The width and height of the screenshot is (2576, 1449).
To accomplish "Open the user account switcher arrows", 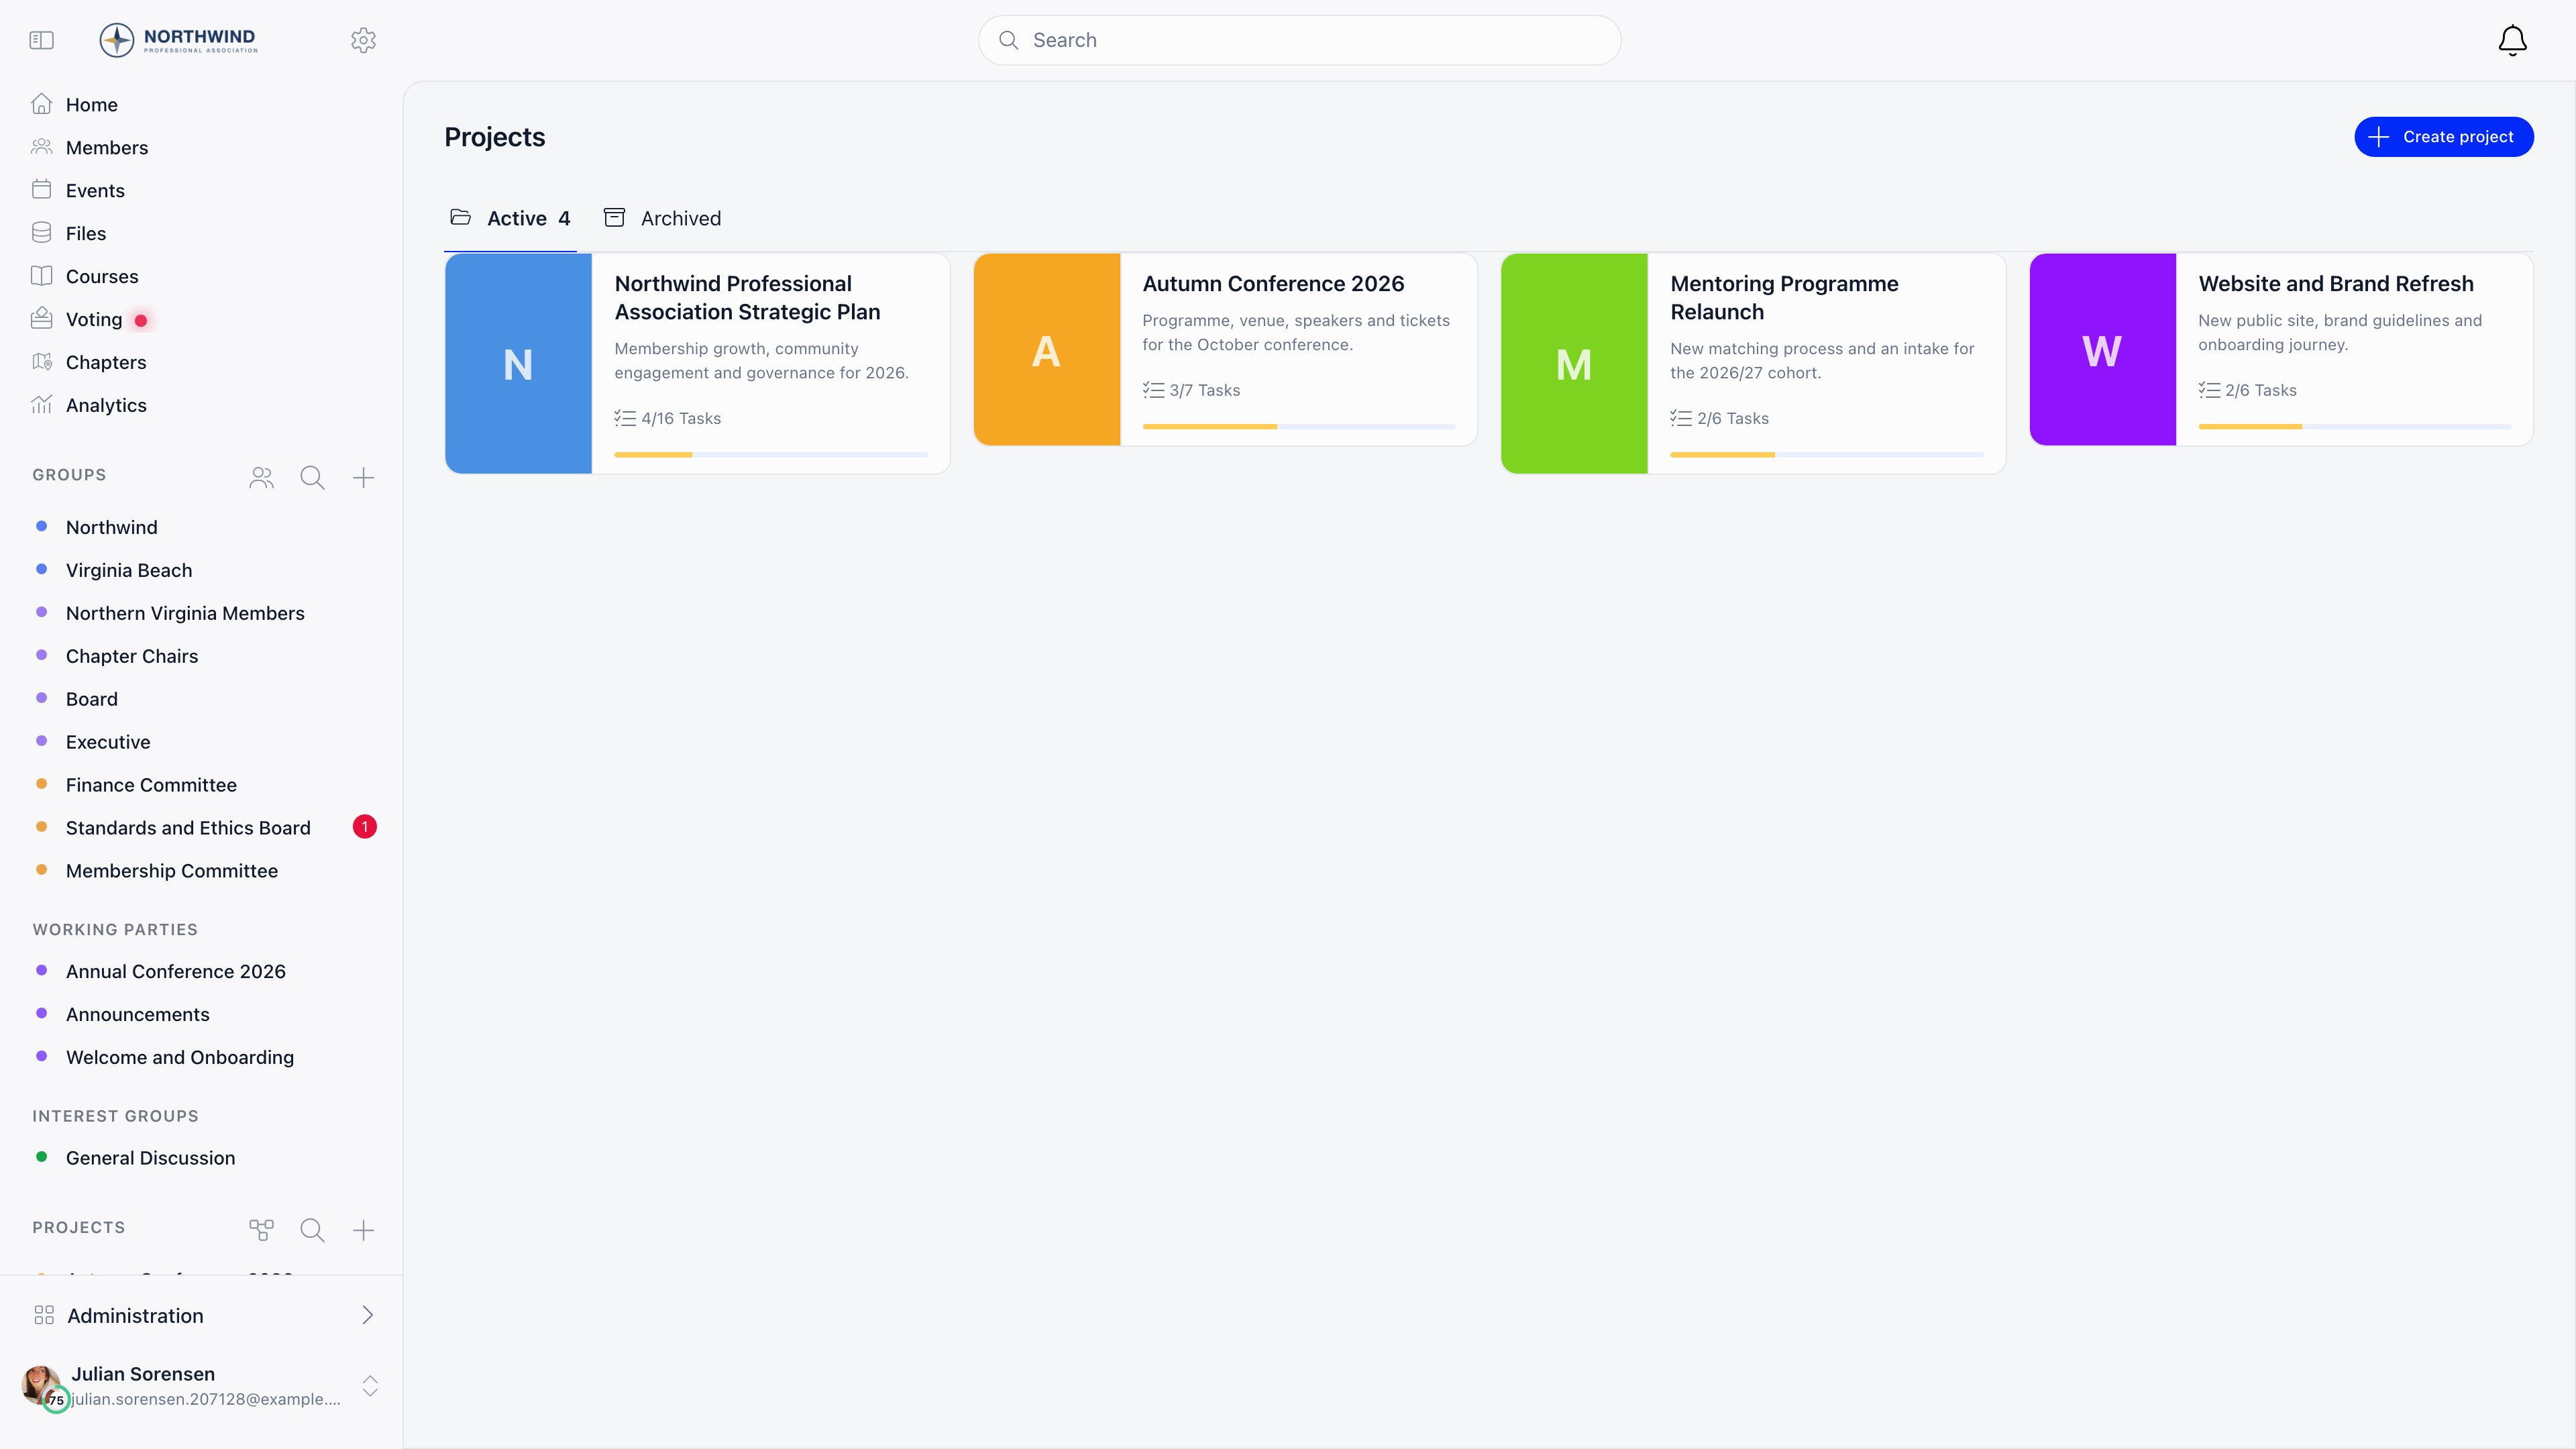I will coord(370,1385).
